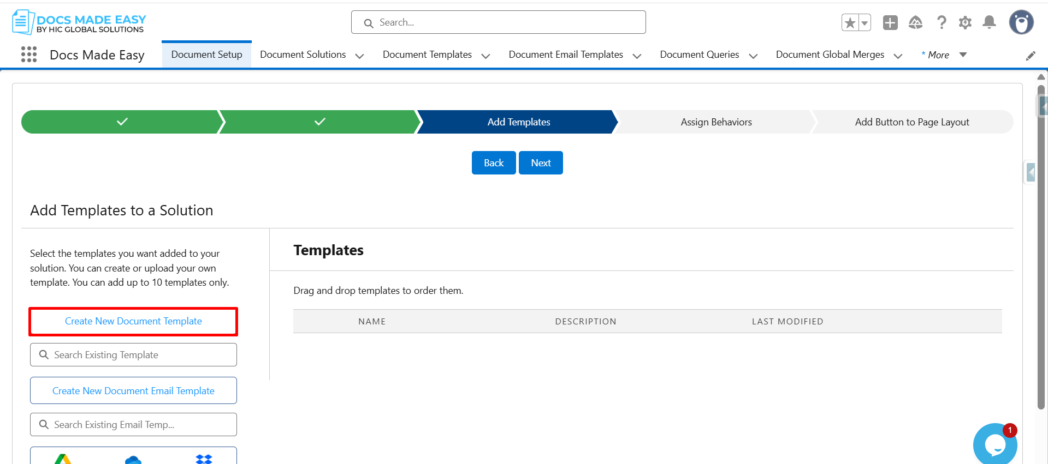Select the Add Button to Page Layout step

(x=912, y=122)
